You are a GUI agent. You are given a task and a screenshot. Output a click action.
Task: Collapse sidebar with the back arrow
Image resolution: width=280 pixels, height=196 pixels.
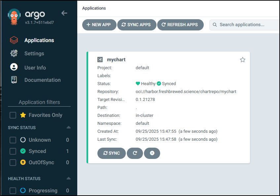64,13
